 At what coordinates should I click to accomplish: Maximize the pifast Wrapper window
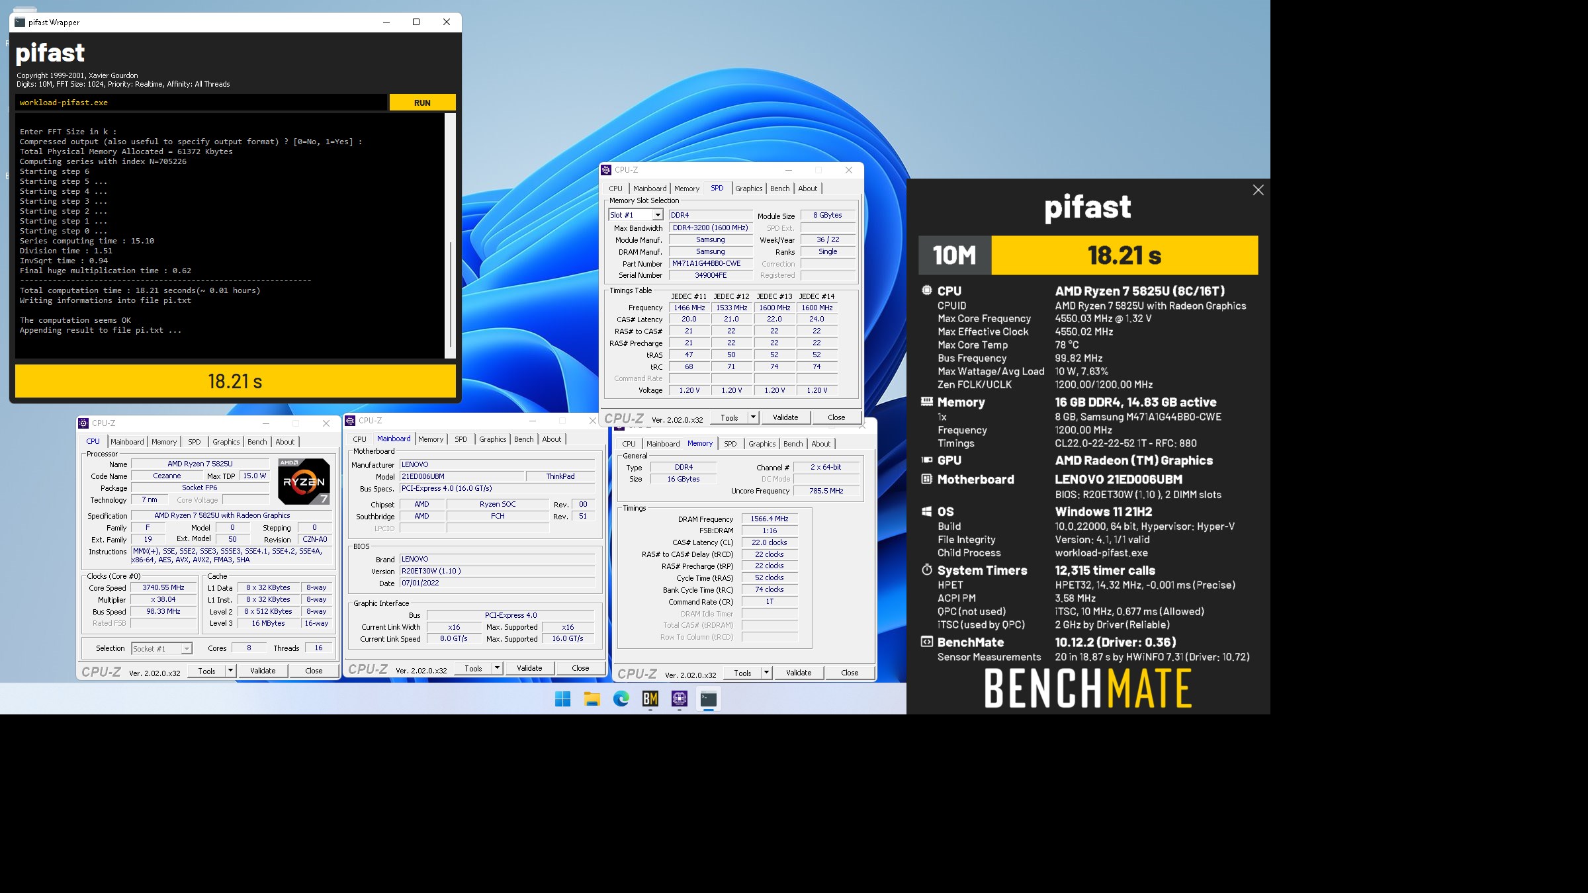click(x=416, y=22)
